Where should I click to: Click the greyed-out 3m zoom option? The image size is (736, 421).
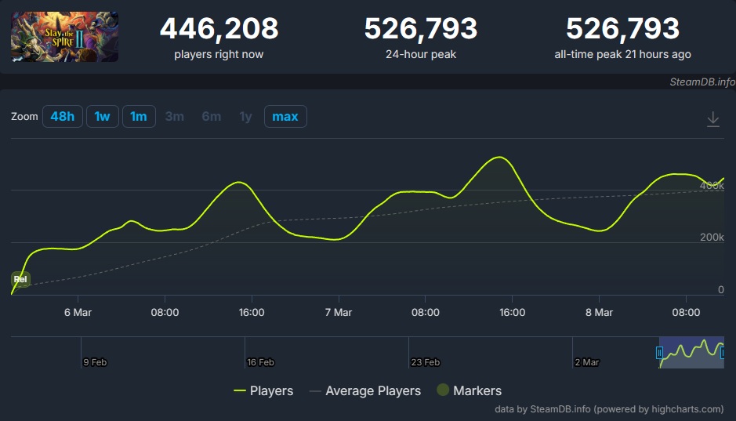(x=174, y=117)
